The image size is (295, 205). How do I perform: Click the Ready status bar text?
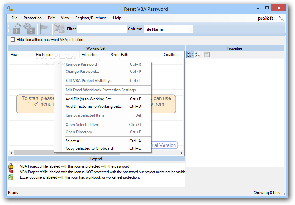click(x=13, y=193)
